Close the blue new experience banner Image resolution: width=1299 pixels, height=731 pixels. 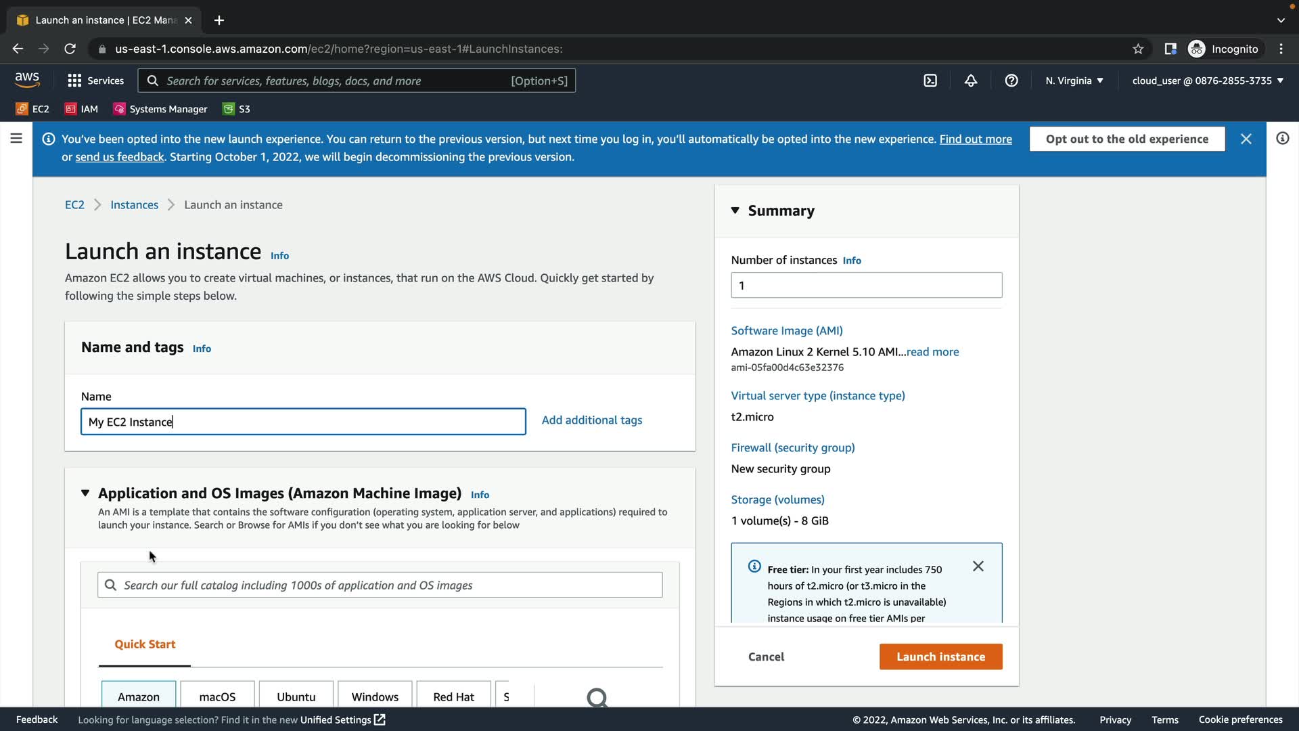coord(1246,139)
